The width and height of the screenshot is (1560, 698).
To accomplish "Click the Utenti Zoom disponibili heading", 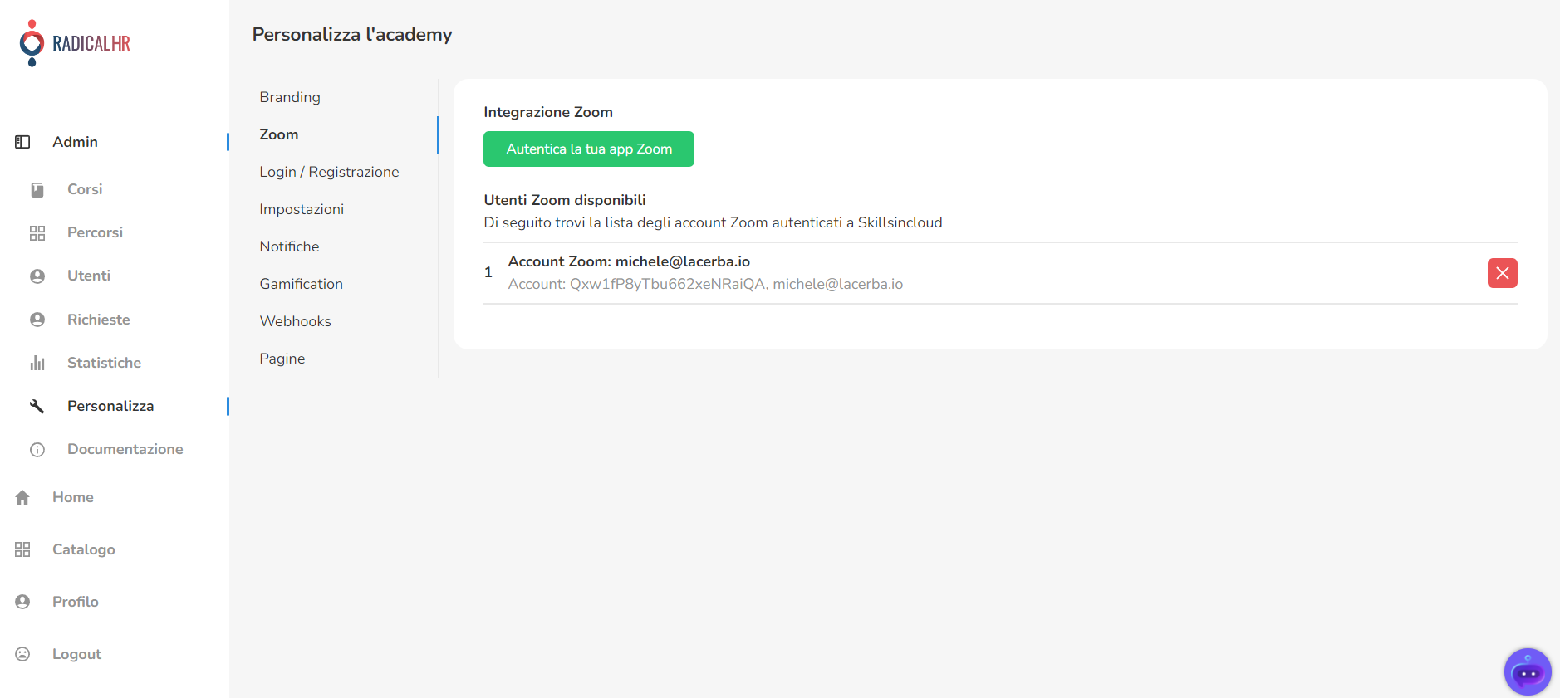I will (x=565, y=200).
